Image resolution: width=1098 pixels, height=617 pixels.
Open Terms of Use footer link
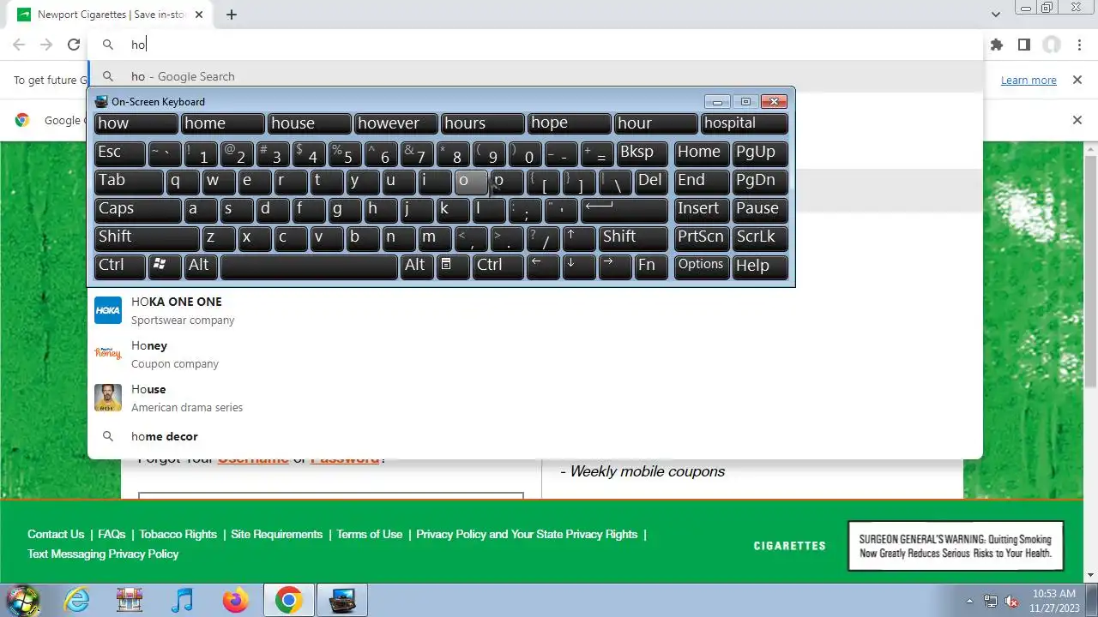370,534
